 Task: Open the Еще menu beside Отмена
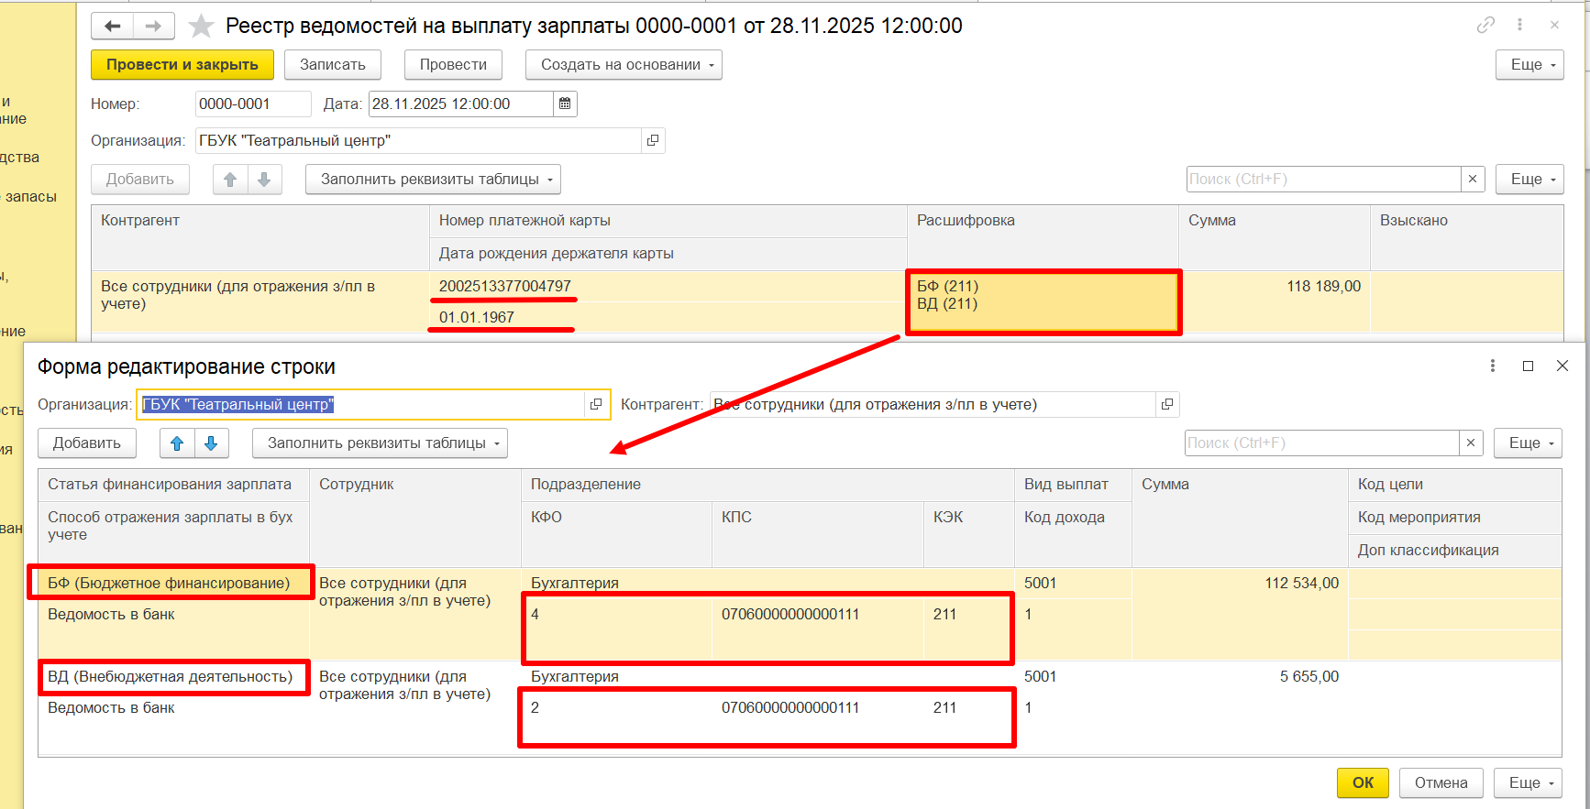pyautogui.click(x=1527, y=782)
